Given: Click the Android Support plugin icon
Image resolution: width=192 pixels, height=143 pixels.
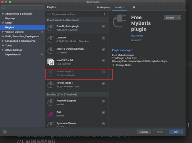Looking at the screenshot, I should tap(51, 102).
